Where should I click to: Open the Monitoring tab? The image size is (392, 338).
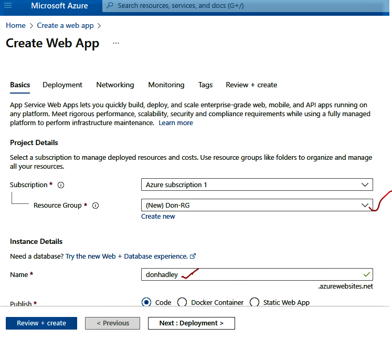[166, 85]
